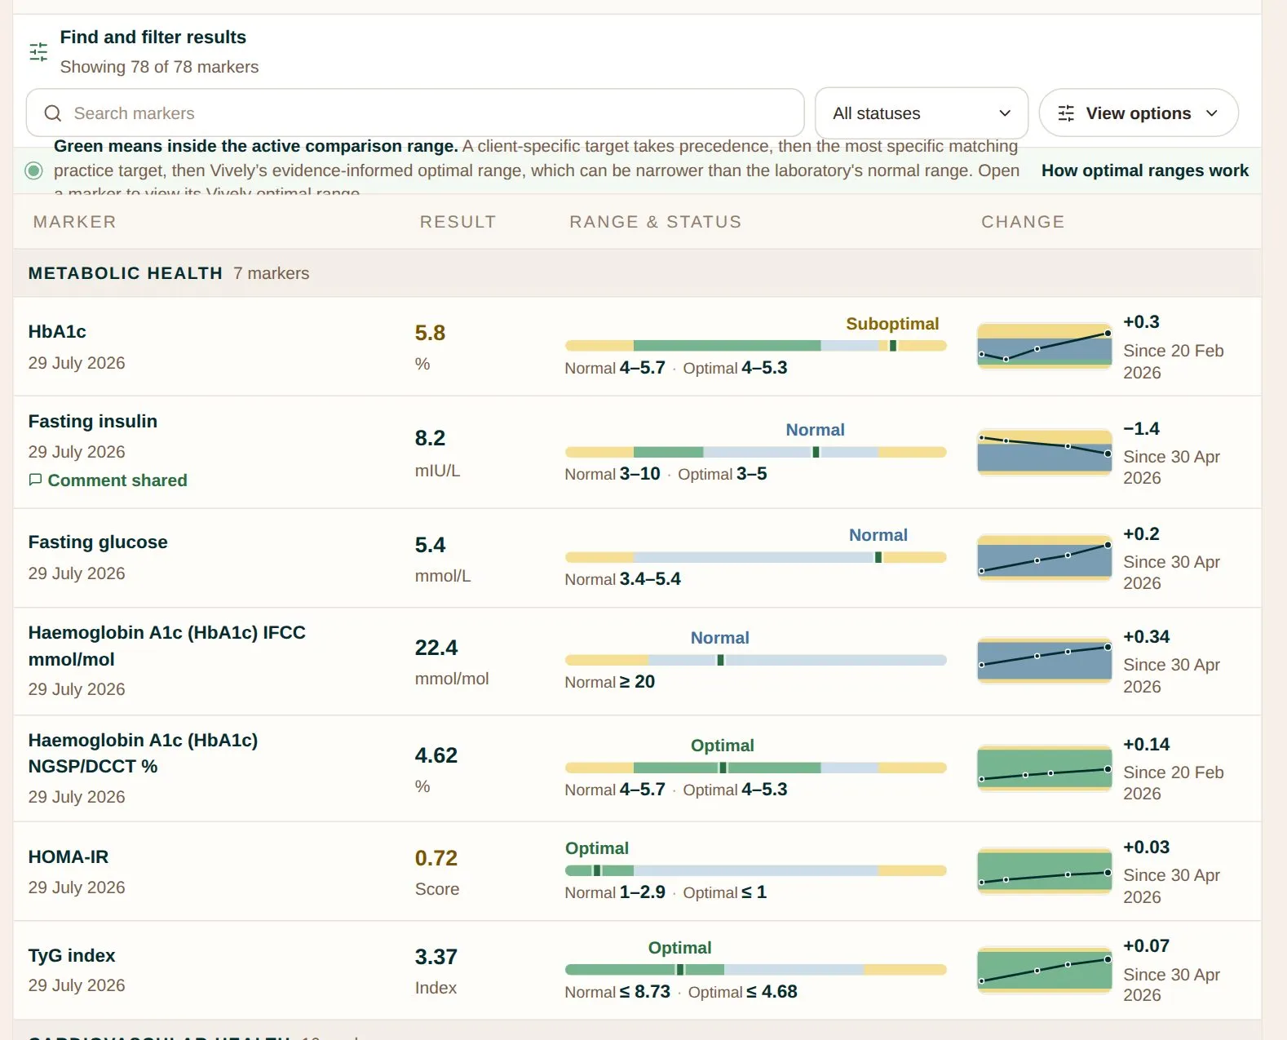The height and width of the screenshot is (1040, 1287).
Task: Click the Suboptimal status label for HbA1c
Action: coord(892,324)
